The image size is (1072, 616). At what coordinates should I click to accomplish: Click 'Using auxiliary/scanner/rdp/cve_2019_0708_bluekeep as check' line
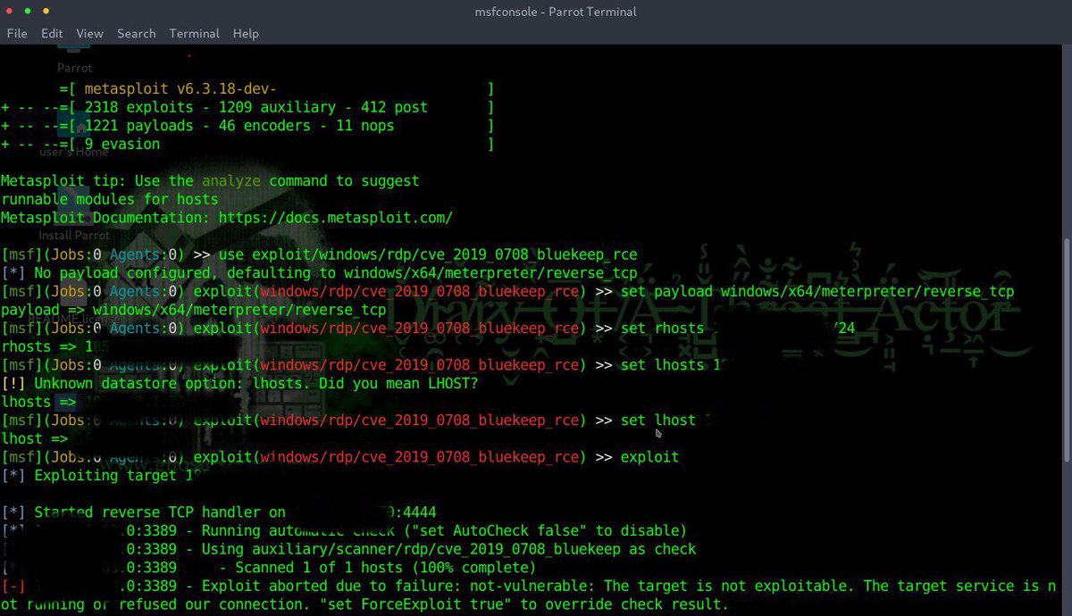click(348, 548)
